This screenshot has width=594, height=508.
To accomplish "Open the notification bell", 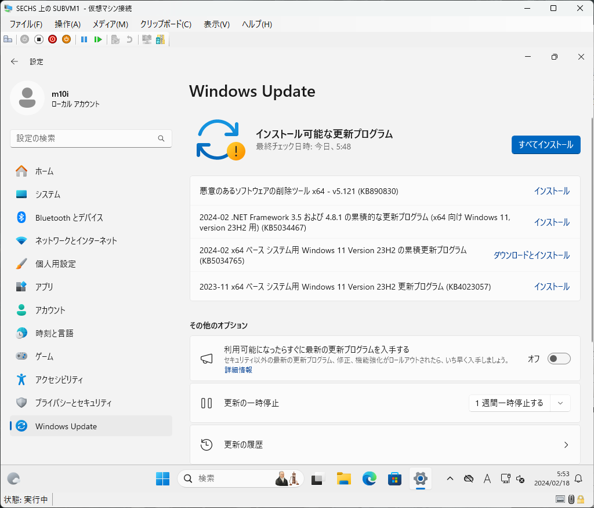I will point(578,479).
